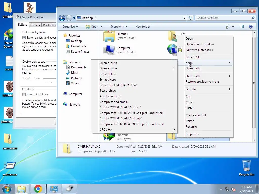Expand the CRC SHA submenu
Viewport: 259px width, 194px height.
tap(134, 130)
